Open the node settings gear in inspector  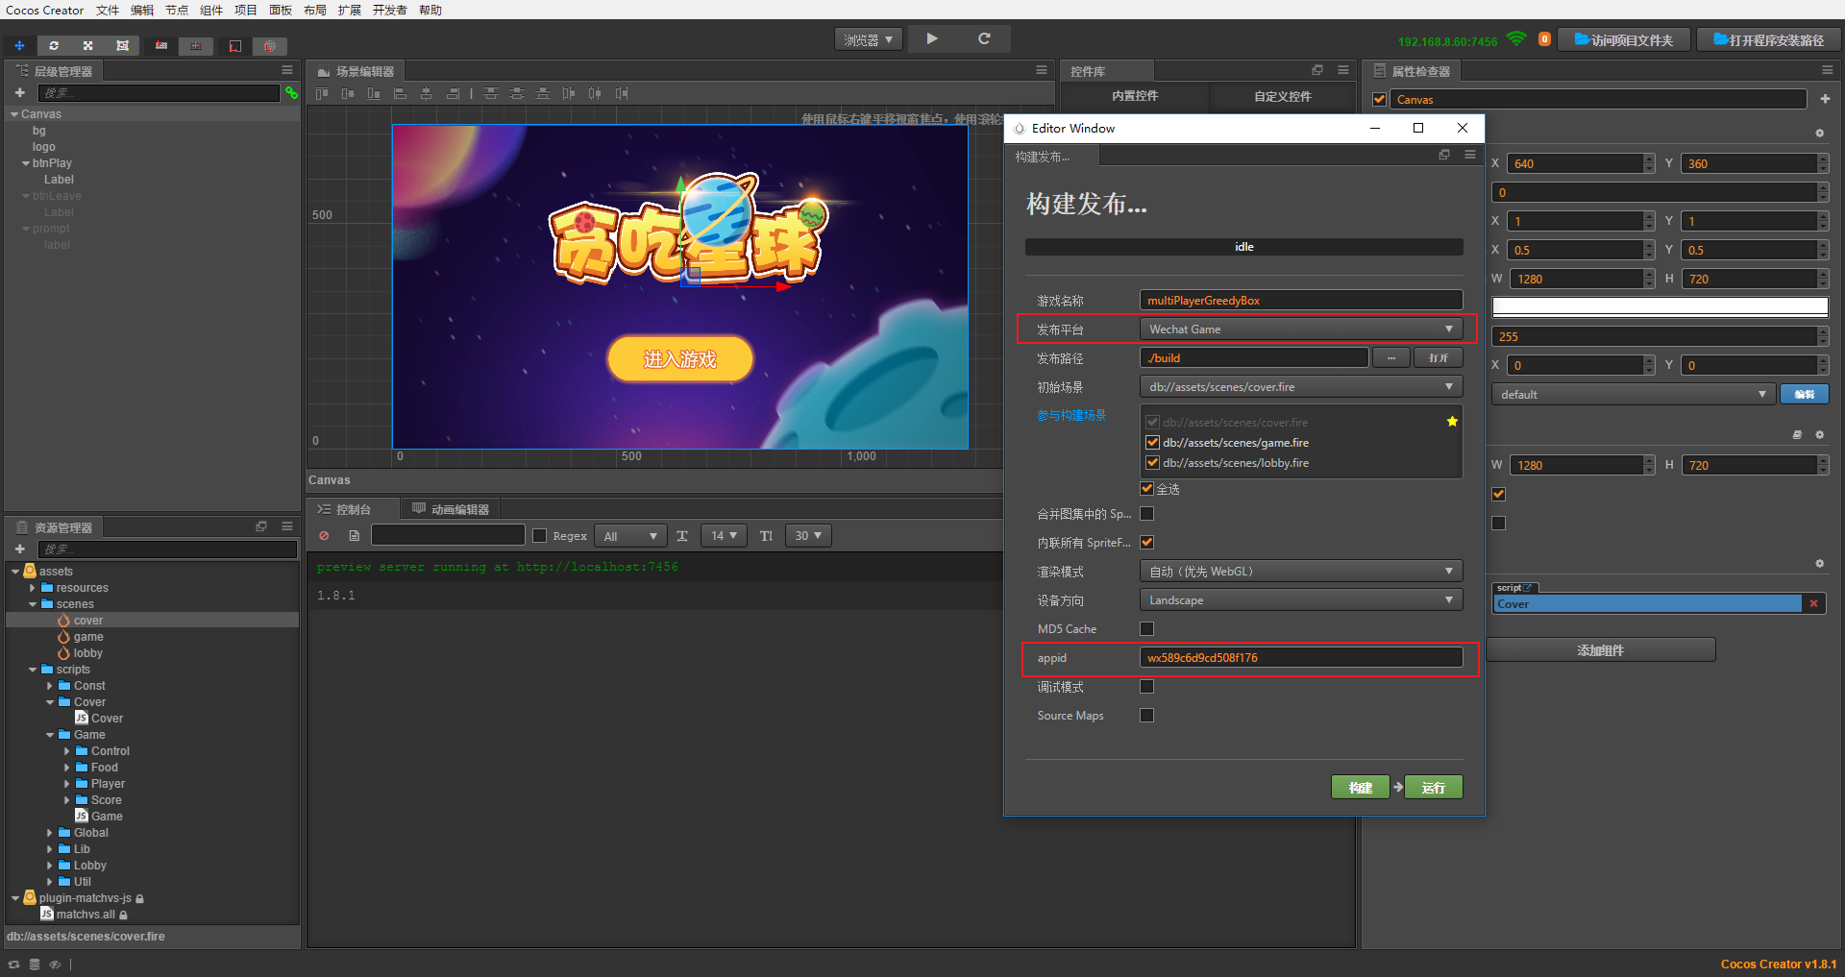click(x=1819, y=133)
